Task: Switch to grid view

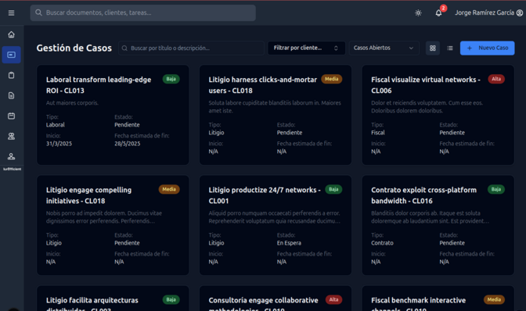Action: (x=433, y=48)
